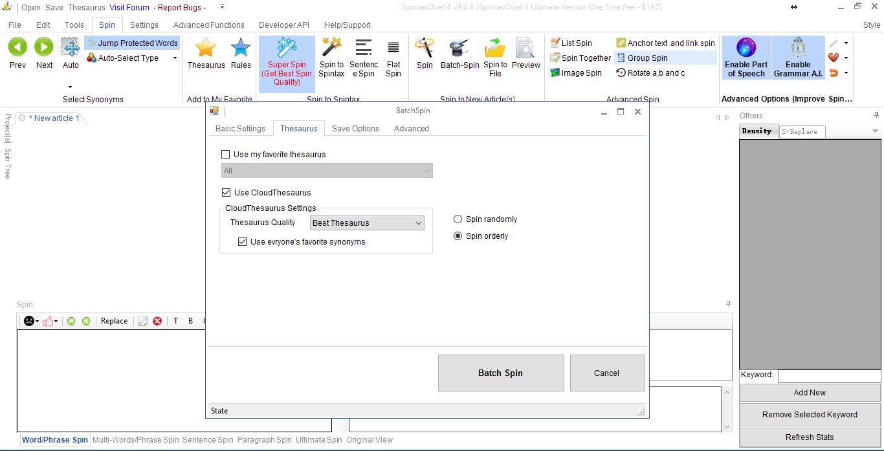Check Use my favorite thesaurus
The height and width of the screenshot is (451, 884).
[x=226, y=155]
